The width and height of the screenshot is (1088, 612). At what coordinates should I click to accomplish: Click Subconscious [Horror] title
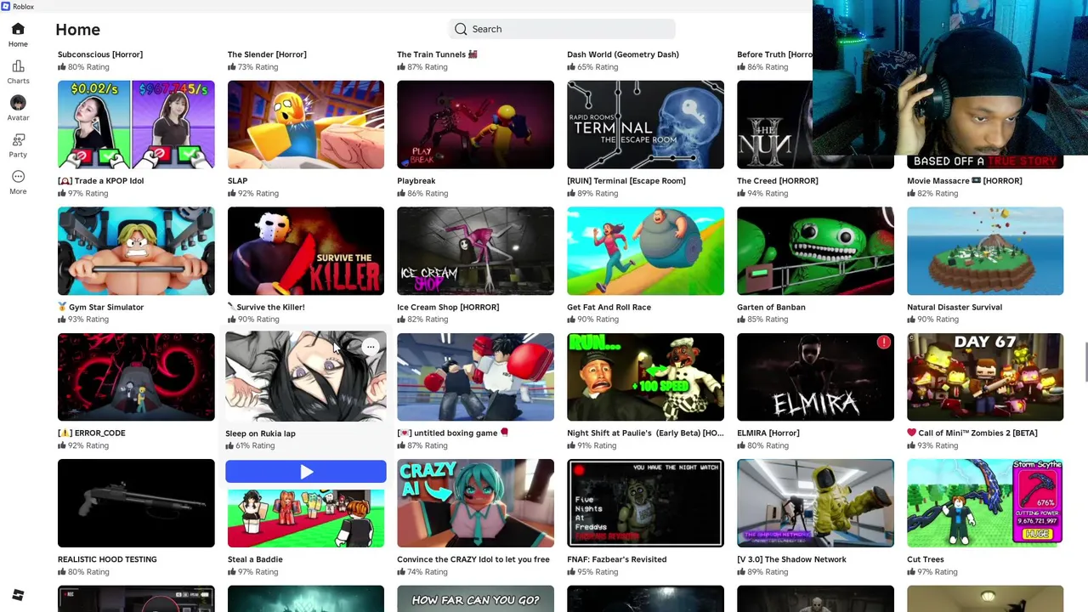tap(100, 54)
